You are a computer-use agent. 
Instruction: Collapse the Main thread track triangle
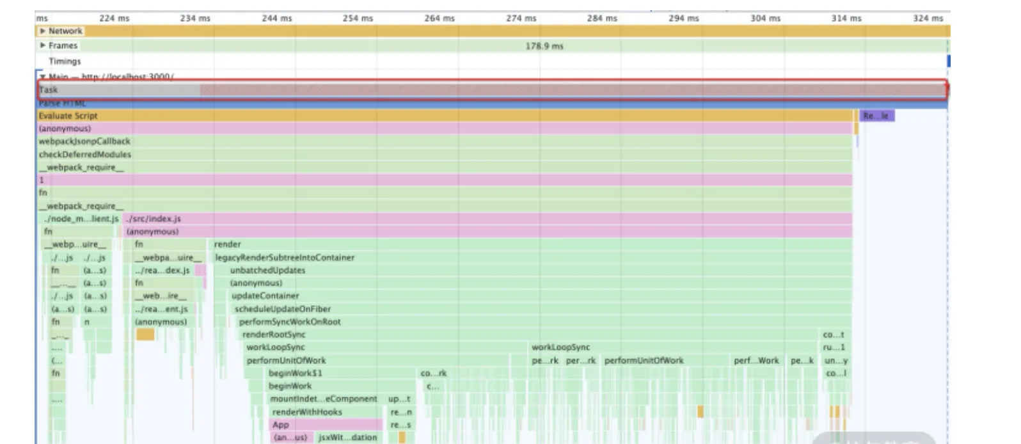[43, 77]
